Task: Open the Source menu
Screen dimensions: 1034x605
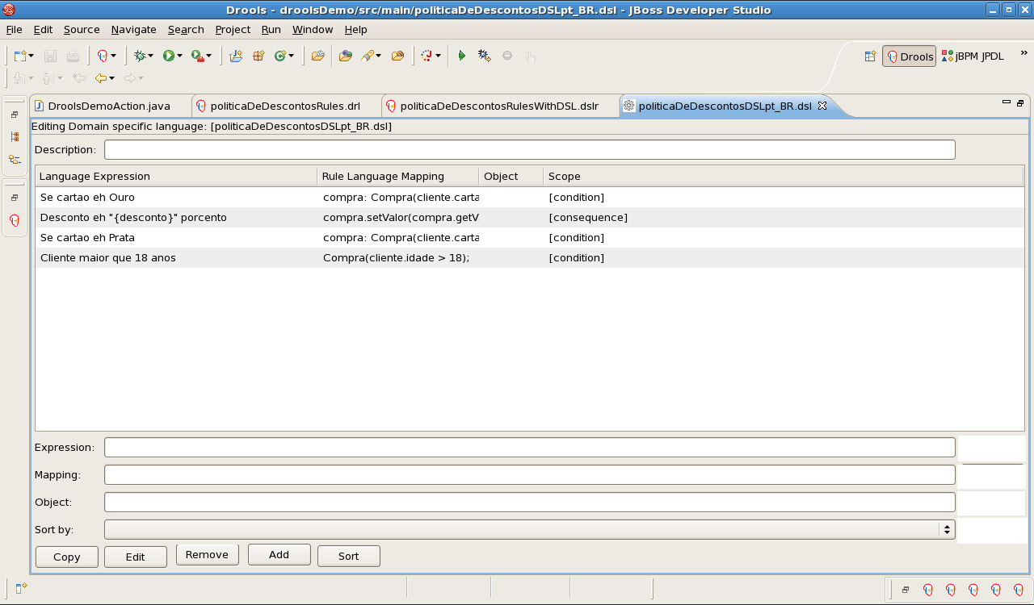Action: [82, 29]
